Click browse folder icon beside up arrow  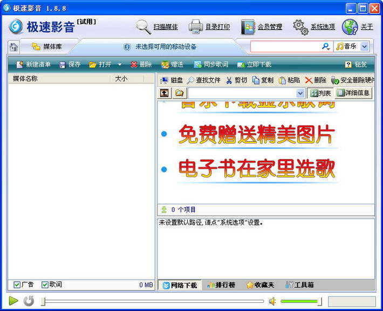(179, 93)
